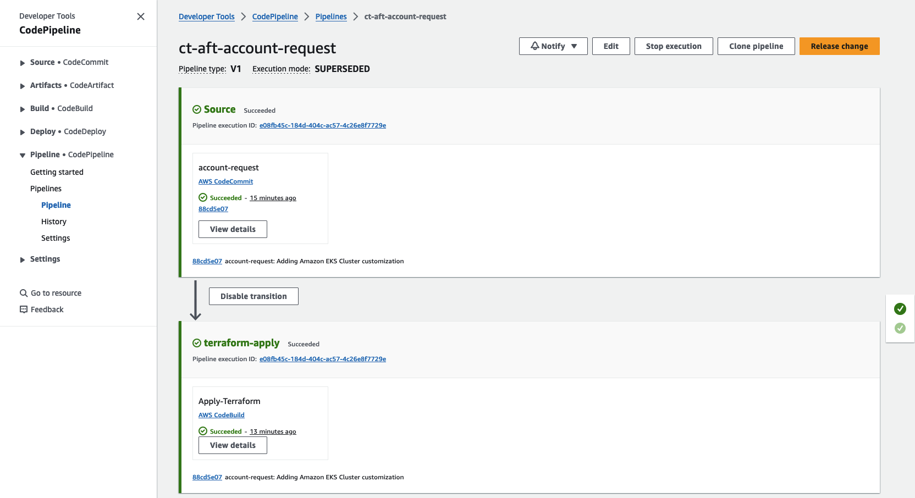Image resolution: width=915 pixels, height=498 pixels.
Task: Click the terraform-apply stage succeeded icon
Action: coord(197,343)
